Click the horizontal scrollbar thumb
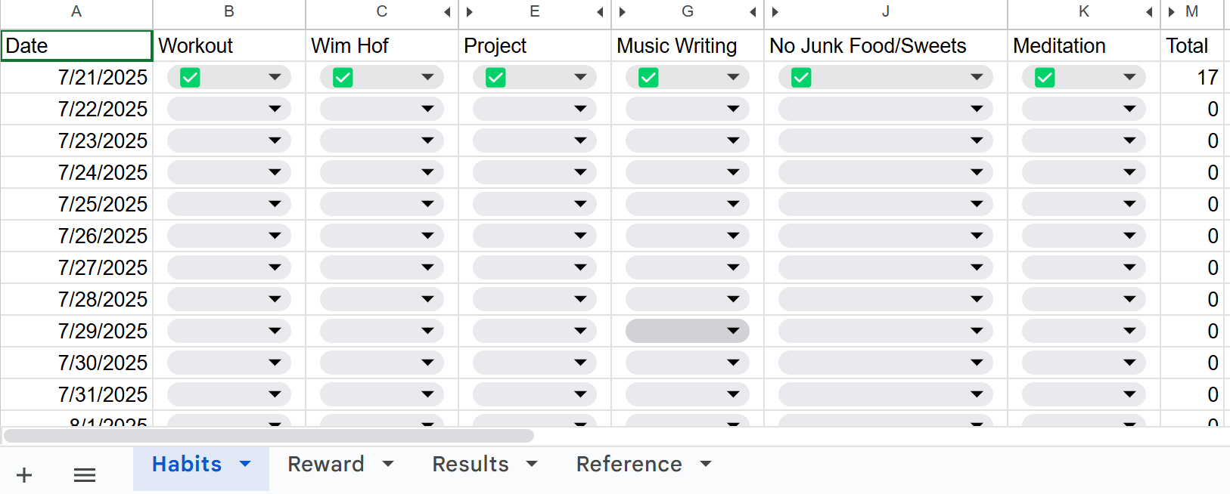The height and width of the screenshot is (494, 1230). point(269,436)
